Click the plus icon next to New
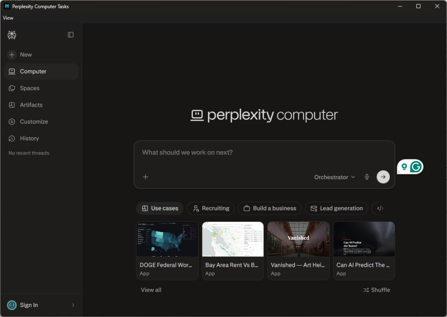 click(12, 55)
